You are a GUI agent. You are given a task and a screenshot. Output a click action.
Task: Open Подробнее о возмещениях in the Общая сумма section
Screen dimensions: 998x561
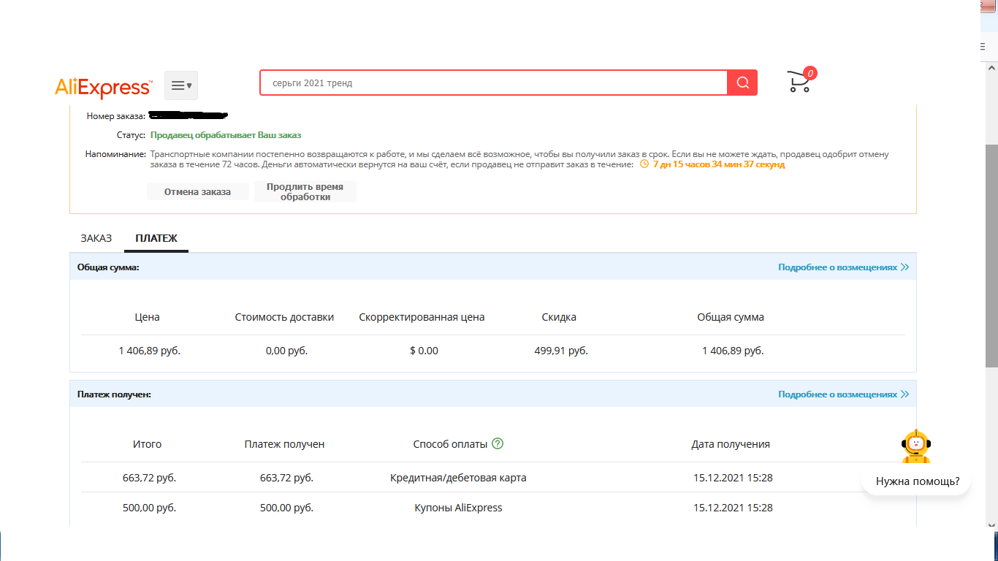(x=843, y=267)
